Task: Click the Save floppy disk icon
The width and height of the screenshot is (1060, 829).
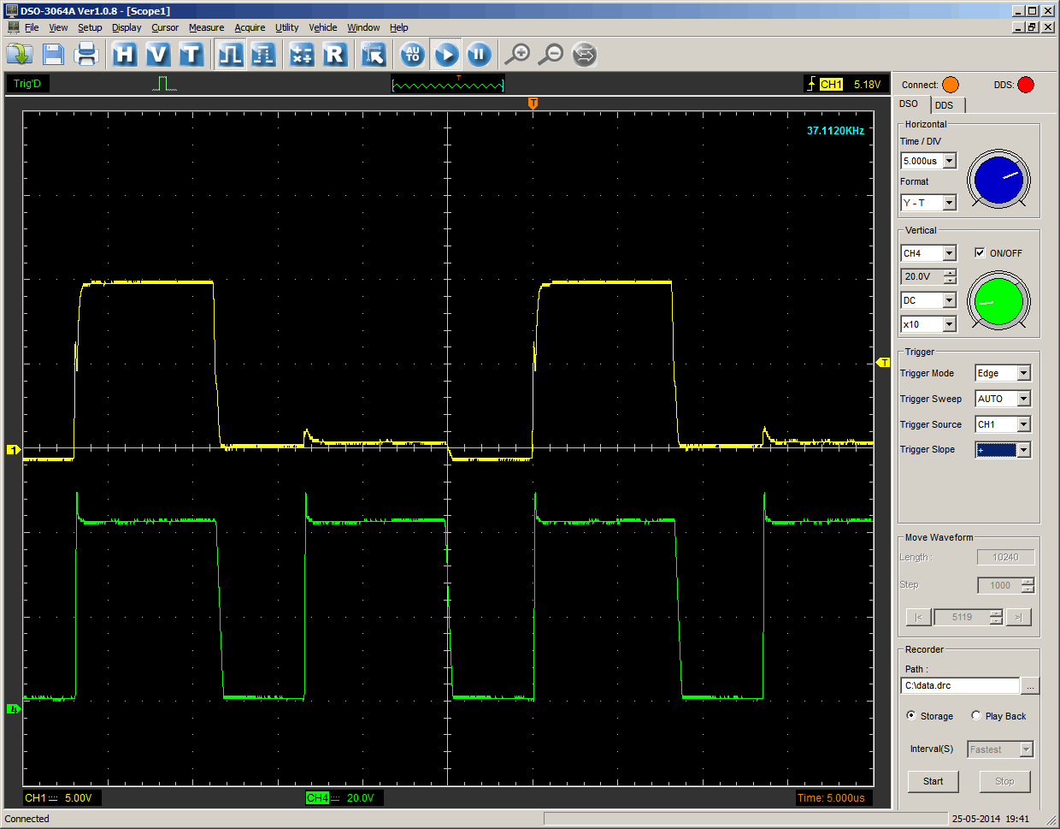Action: coord(53,55)
